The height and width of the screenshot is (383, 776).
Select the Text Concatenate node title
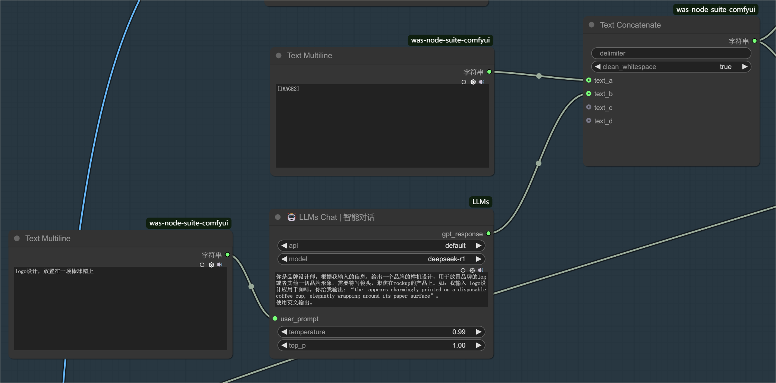pyautogui.click(x=630, y=25)
